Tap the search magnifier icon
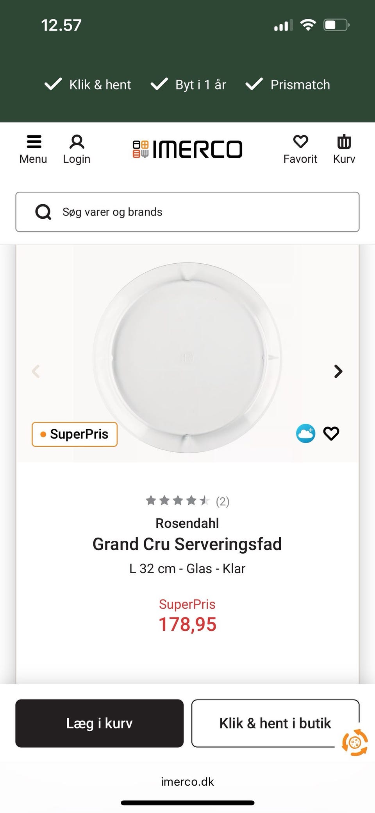This screenshot has width=375, height=813. click(43, 212)
